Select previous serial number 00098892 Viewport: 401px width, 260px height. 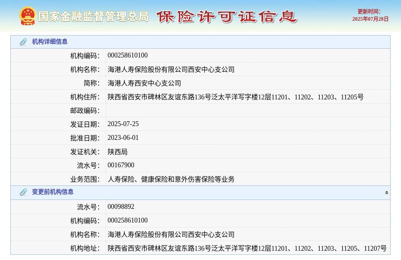point(121,207)
